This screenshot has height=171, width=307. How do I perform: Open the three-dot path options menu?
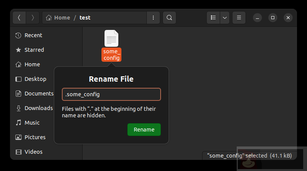point(153,18)
